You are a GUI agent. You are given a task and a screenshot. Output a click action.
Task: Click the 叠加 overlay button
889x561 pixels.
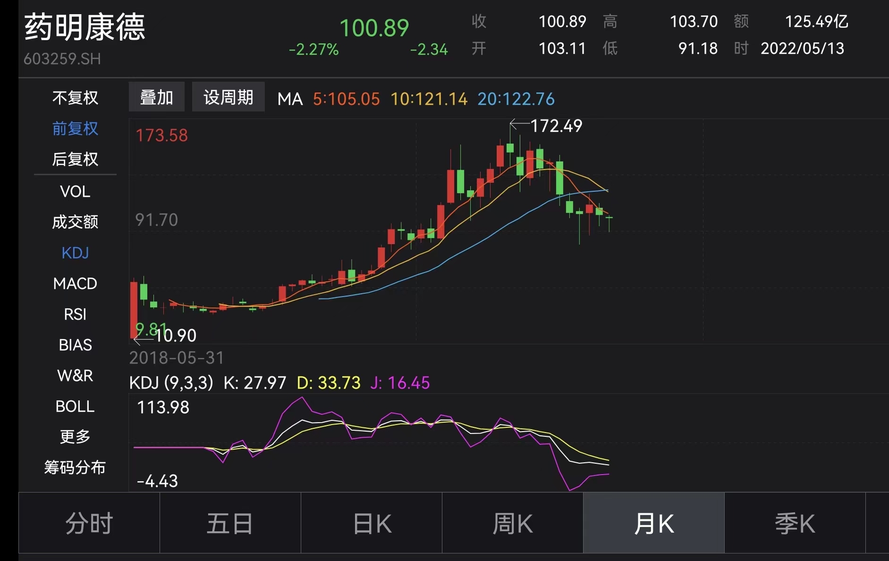click(x=156, y=97)
